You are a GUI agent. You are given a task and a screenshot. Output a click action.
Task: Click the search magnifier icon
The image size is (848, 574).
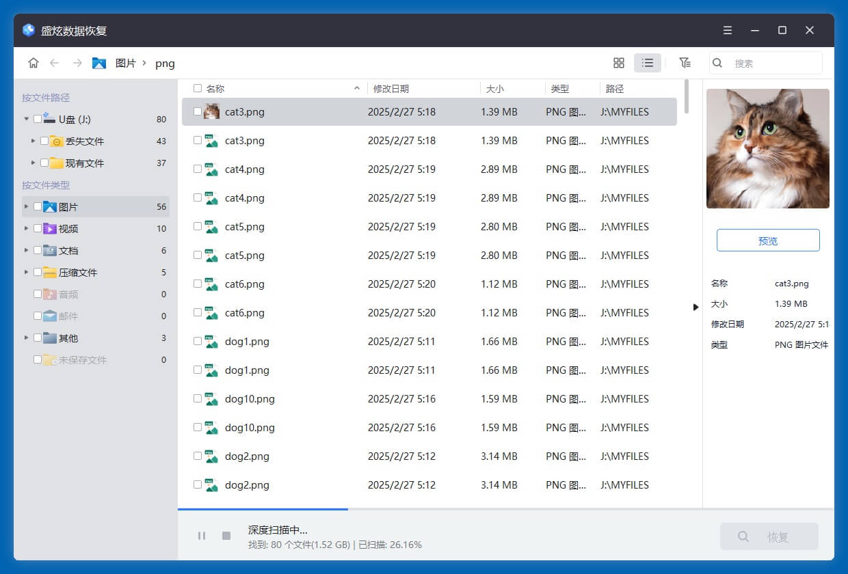pos(717,62)
